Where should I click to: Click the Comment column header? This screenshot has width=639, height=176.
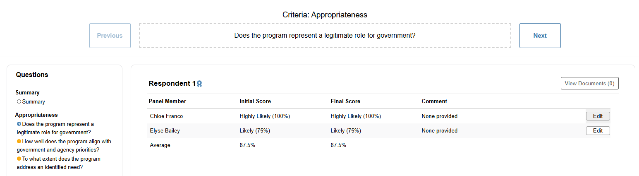tap(434, 101)
